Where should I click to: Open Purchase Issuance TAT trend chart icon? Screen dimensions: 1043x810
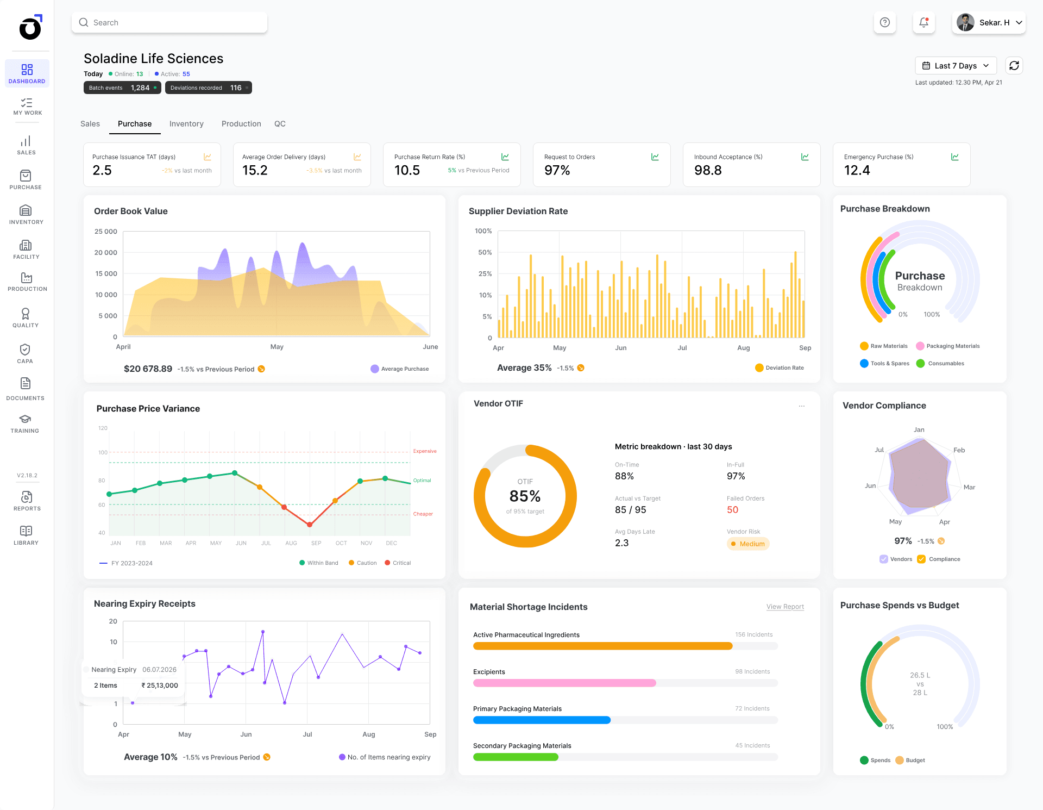click(x=208, y=157)
